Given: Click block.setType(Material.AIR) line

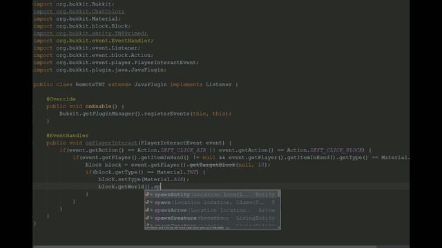Looking at the screenshot, I should tap(144, 179).
